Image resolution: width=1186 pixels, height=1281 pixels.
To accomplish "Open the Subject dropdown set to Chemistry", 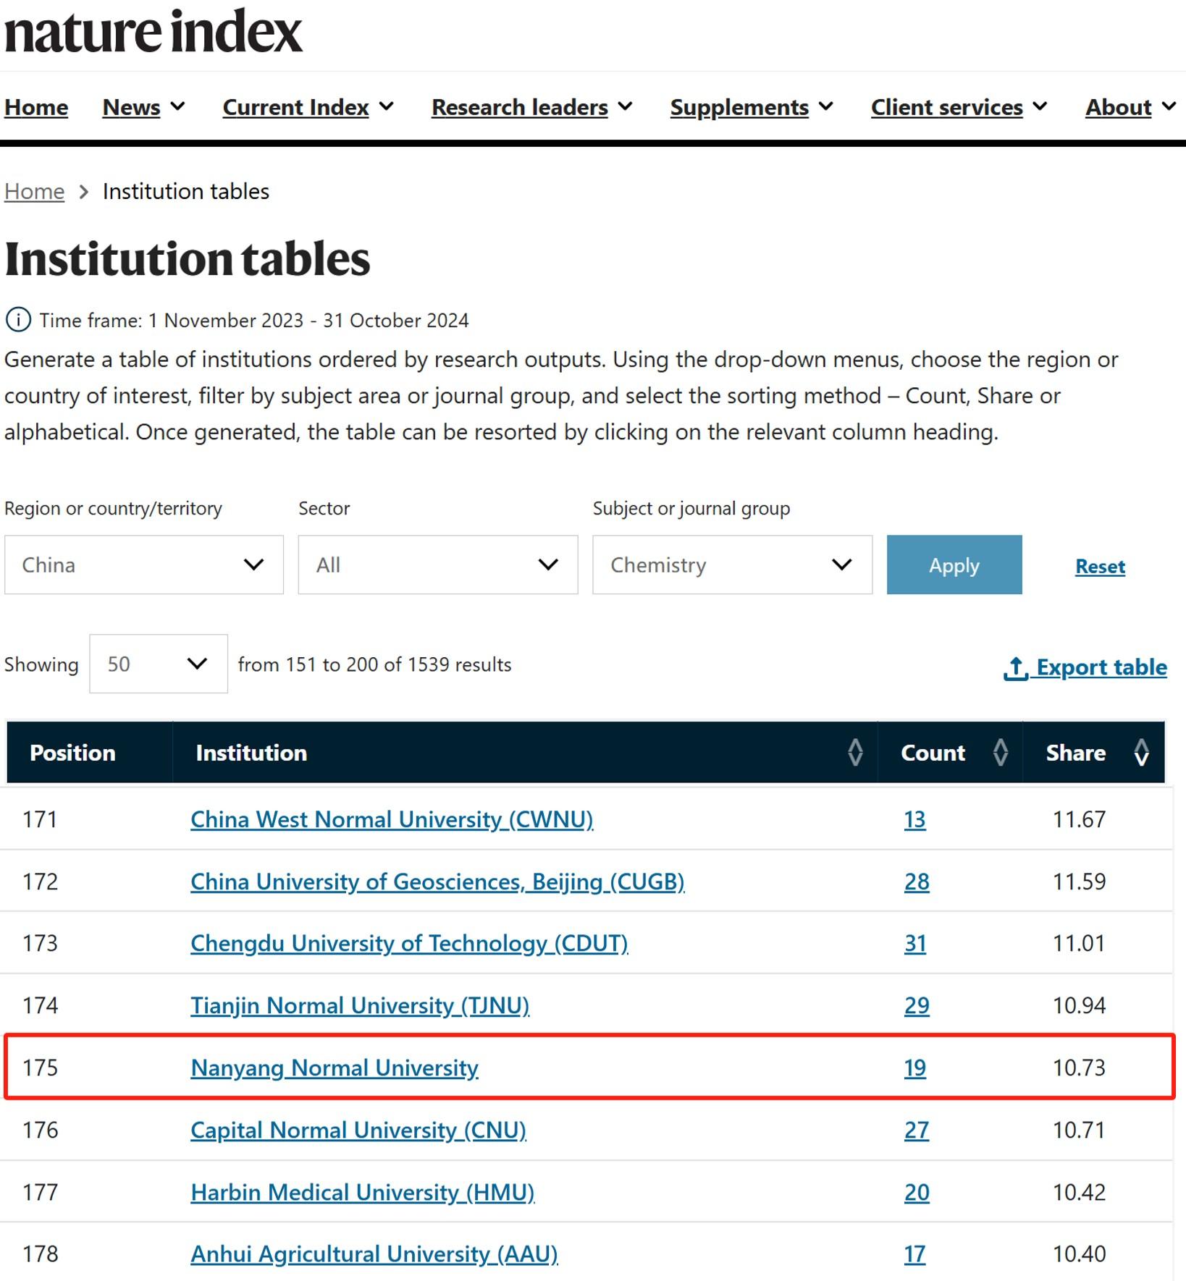I will [732, 565].
